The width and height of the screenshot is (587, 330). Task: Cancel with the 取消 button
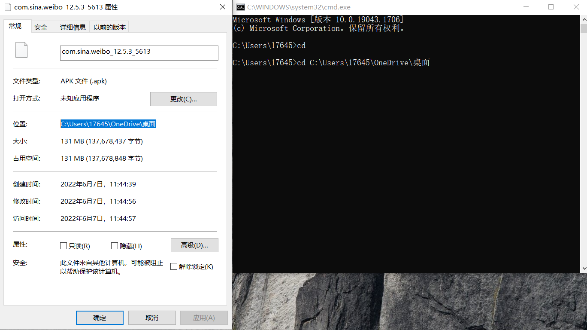pyautogui.click(x=152, y=318)
